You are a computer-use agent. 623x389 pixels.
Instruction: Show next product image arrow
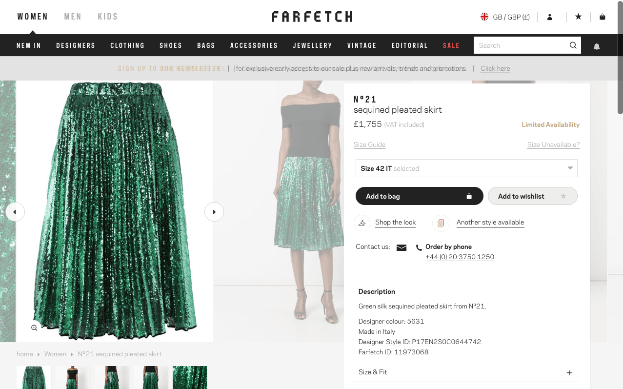[x=214, y=212]
